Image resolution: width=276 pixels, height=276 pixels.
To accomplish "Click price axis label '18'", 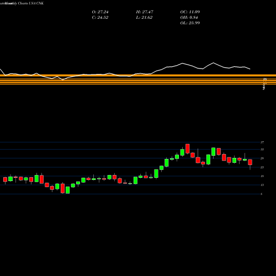I will click(262, 176).
